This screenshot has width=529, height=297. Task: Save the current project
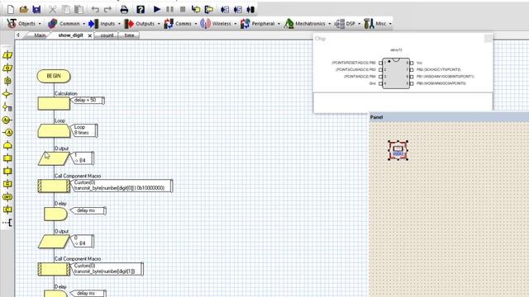point(36,9)
